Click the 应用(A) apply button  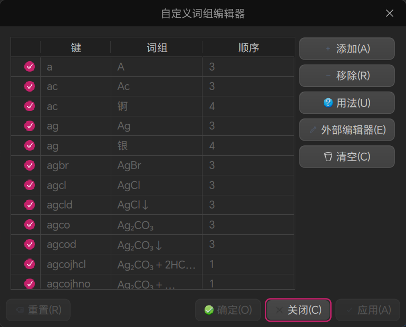(x=368, y=310)
